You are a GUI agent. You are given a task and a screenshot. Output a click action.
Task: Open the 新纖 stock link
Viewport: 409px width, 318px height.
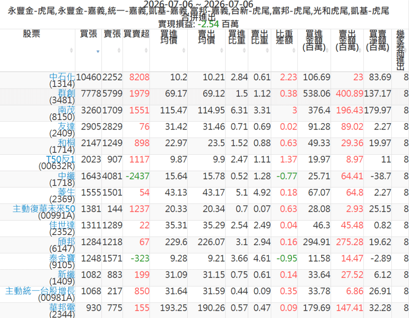66,275
